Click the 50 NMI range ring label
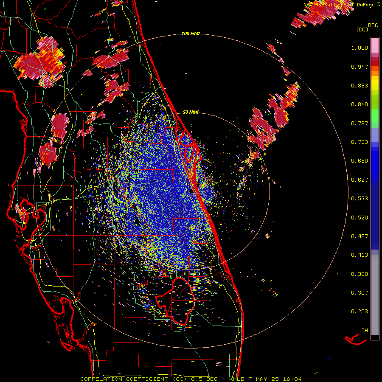382x382 pixels. 191,112
